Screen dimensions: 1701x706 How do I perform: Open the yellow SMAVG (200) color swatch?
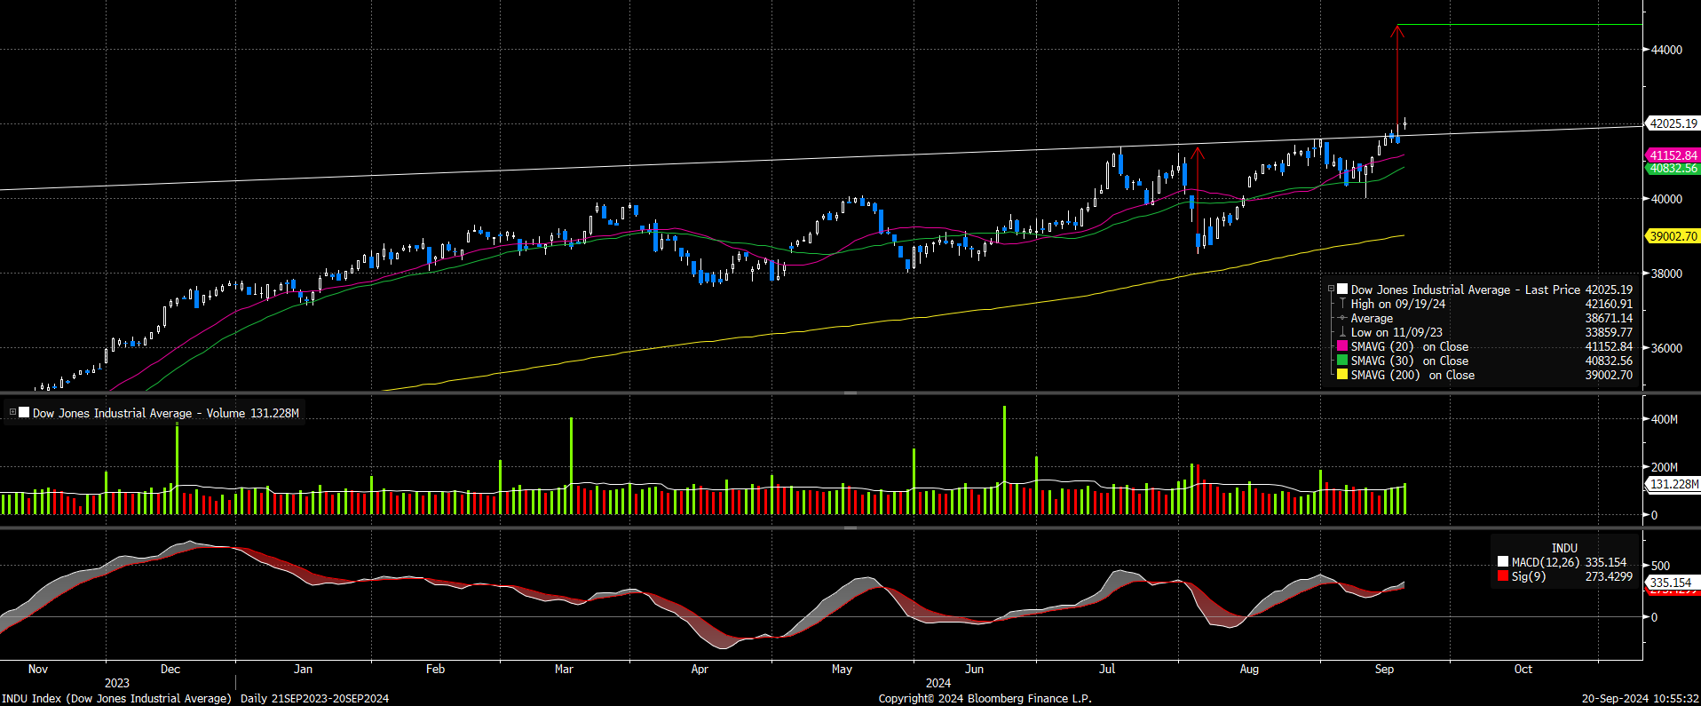tap(1342, 375)
